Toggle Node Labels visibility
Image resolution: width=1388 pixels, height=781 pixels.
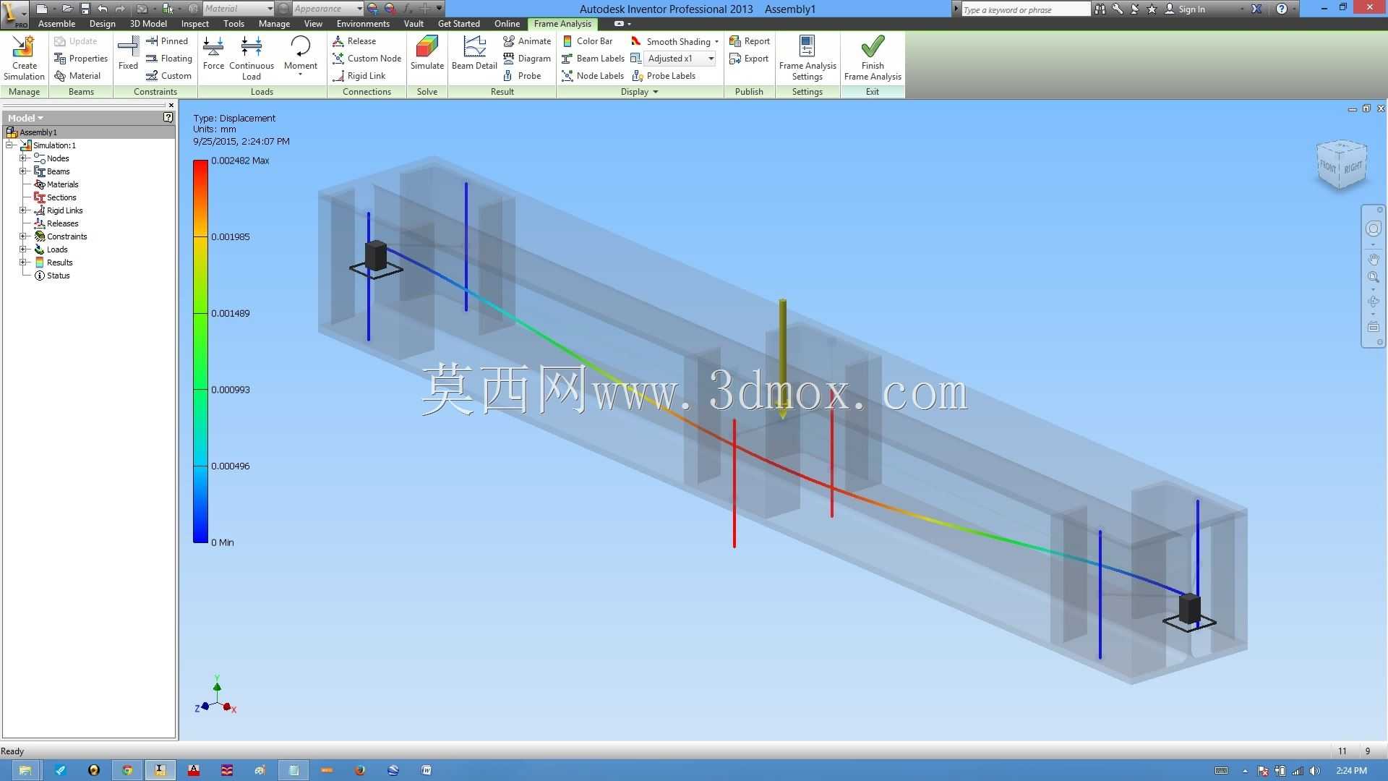point(593,76)
